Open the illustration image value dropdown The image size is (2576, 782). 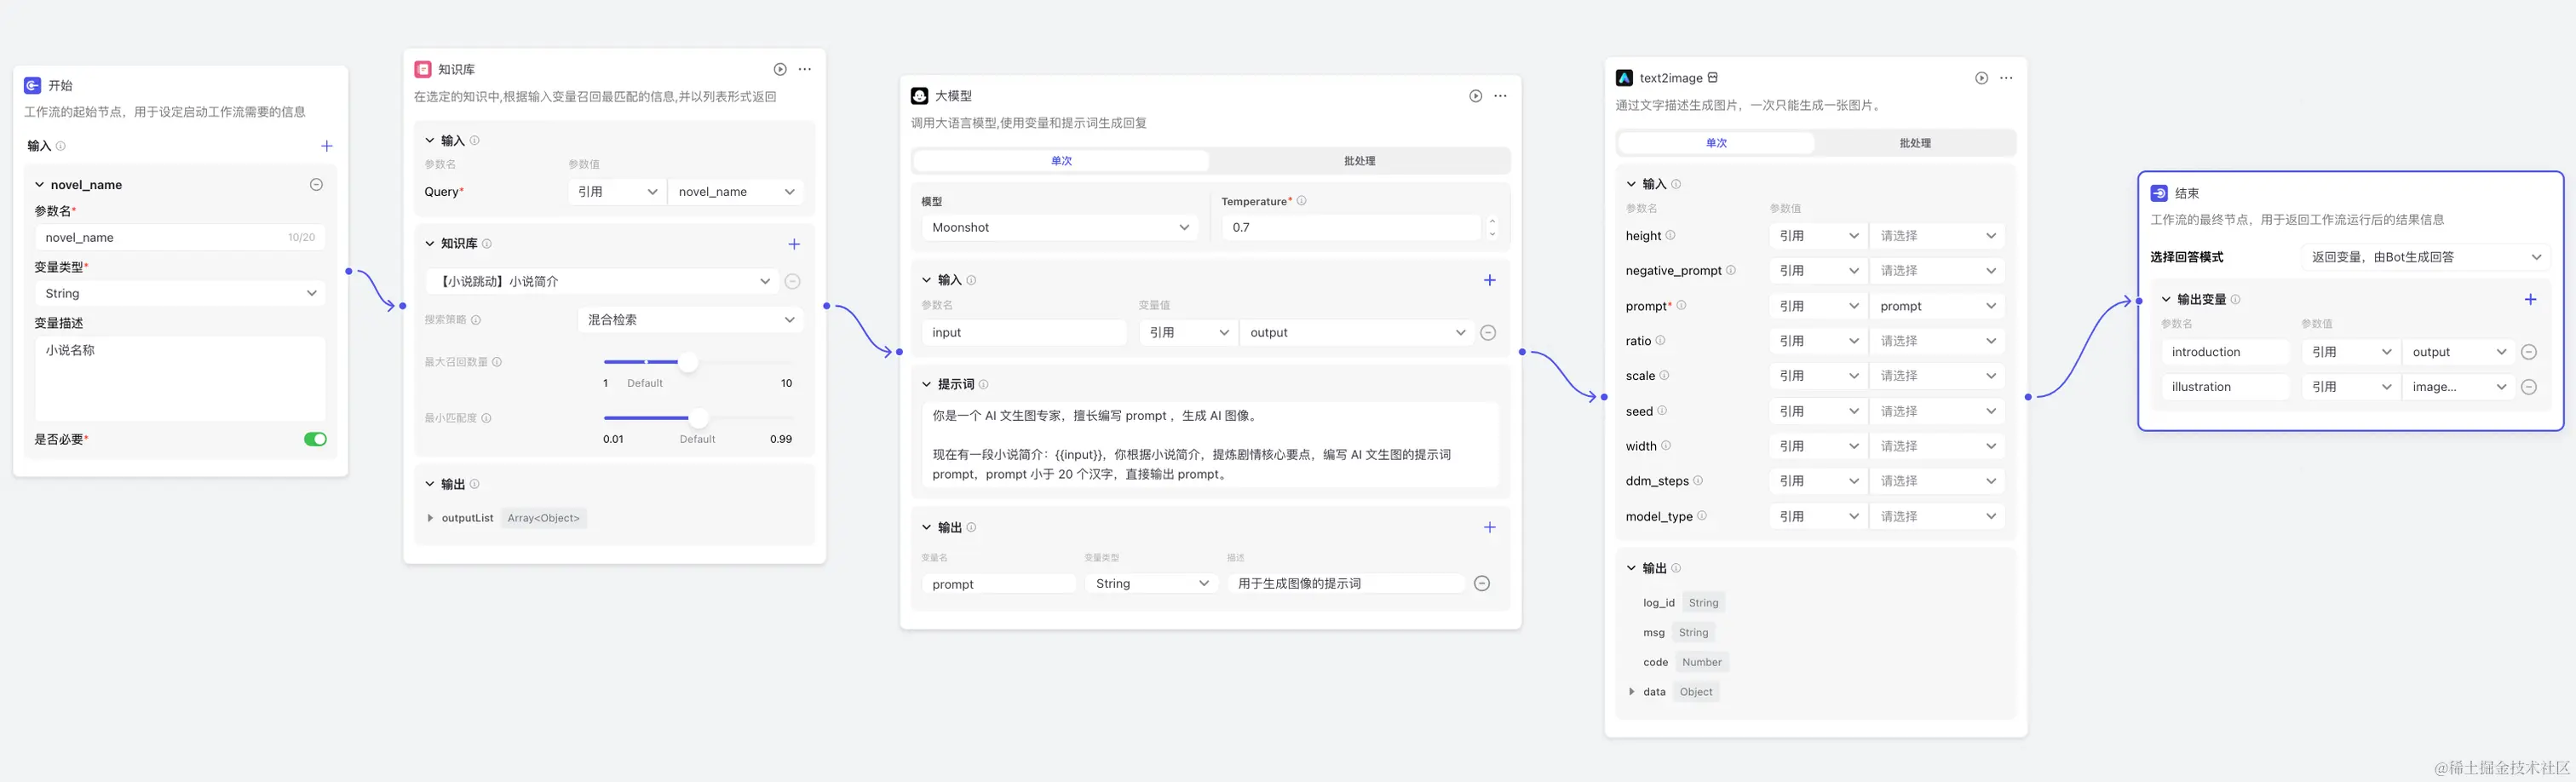pos(2458,387)
